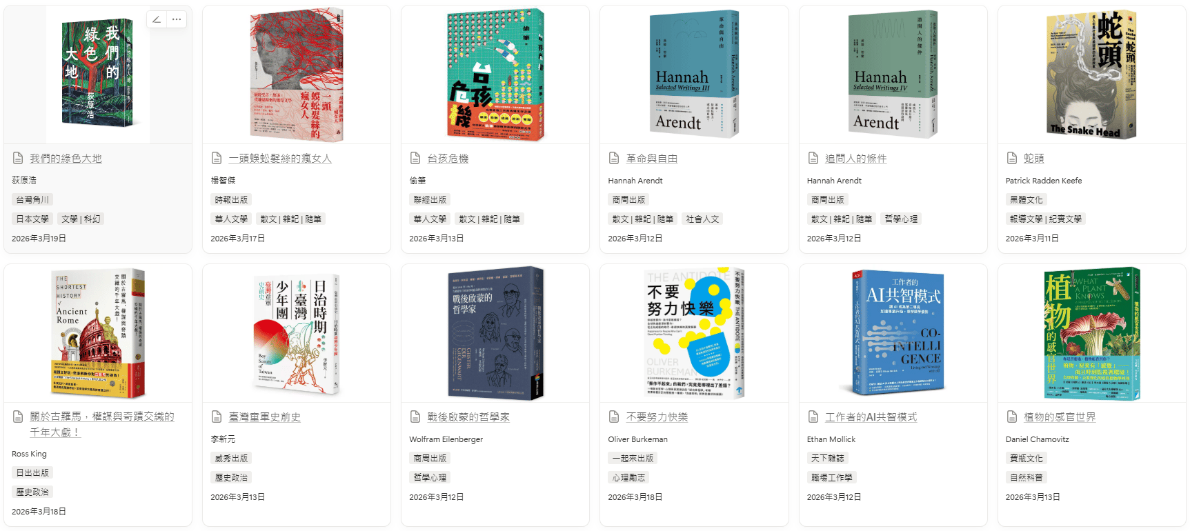Select the 自然科普 category tag
1190x531 pixels.
[x=1027, y=477]
